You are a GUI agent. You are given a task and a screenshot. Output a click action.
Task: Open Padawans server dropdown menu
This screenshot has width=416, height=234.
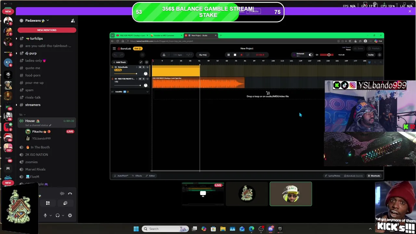[47, 20]
